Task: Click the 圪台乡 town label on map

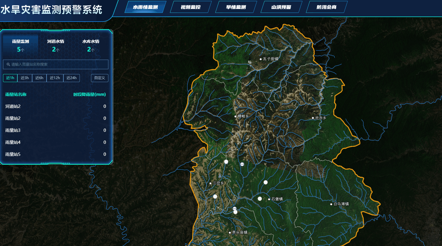Action: 321,118
